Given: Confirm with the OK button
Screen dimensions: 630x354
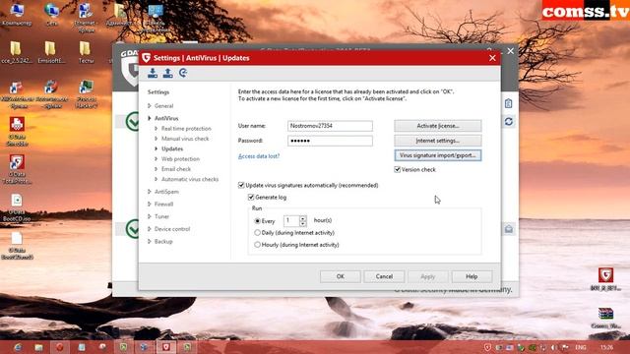Looking at the screenshot, I should (340, 276).
